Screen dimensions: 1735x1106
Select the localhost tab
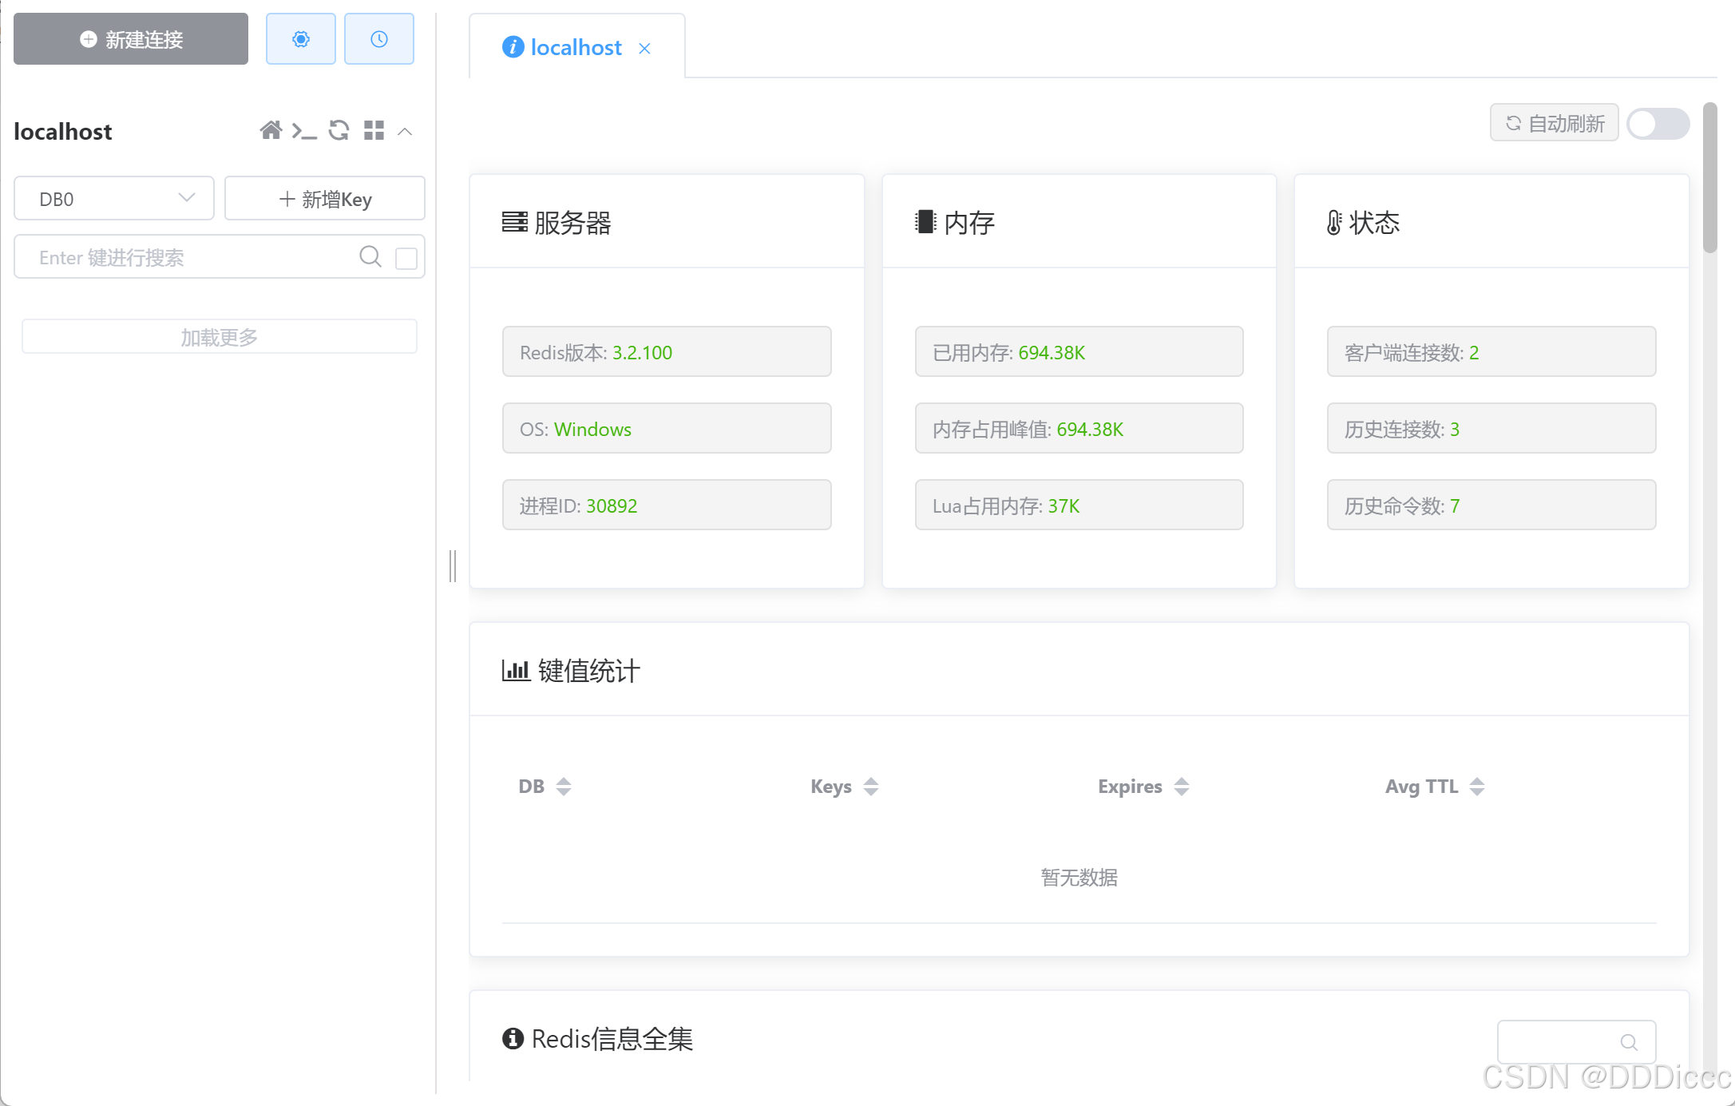coord(575,48)
